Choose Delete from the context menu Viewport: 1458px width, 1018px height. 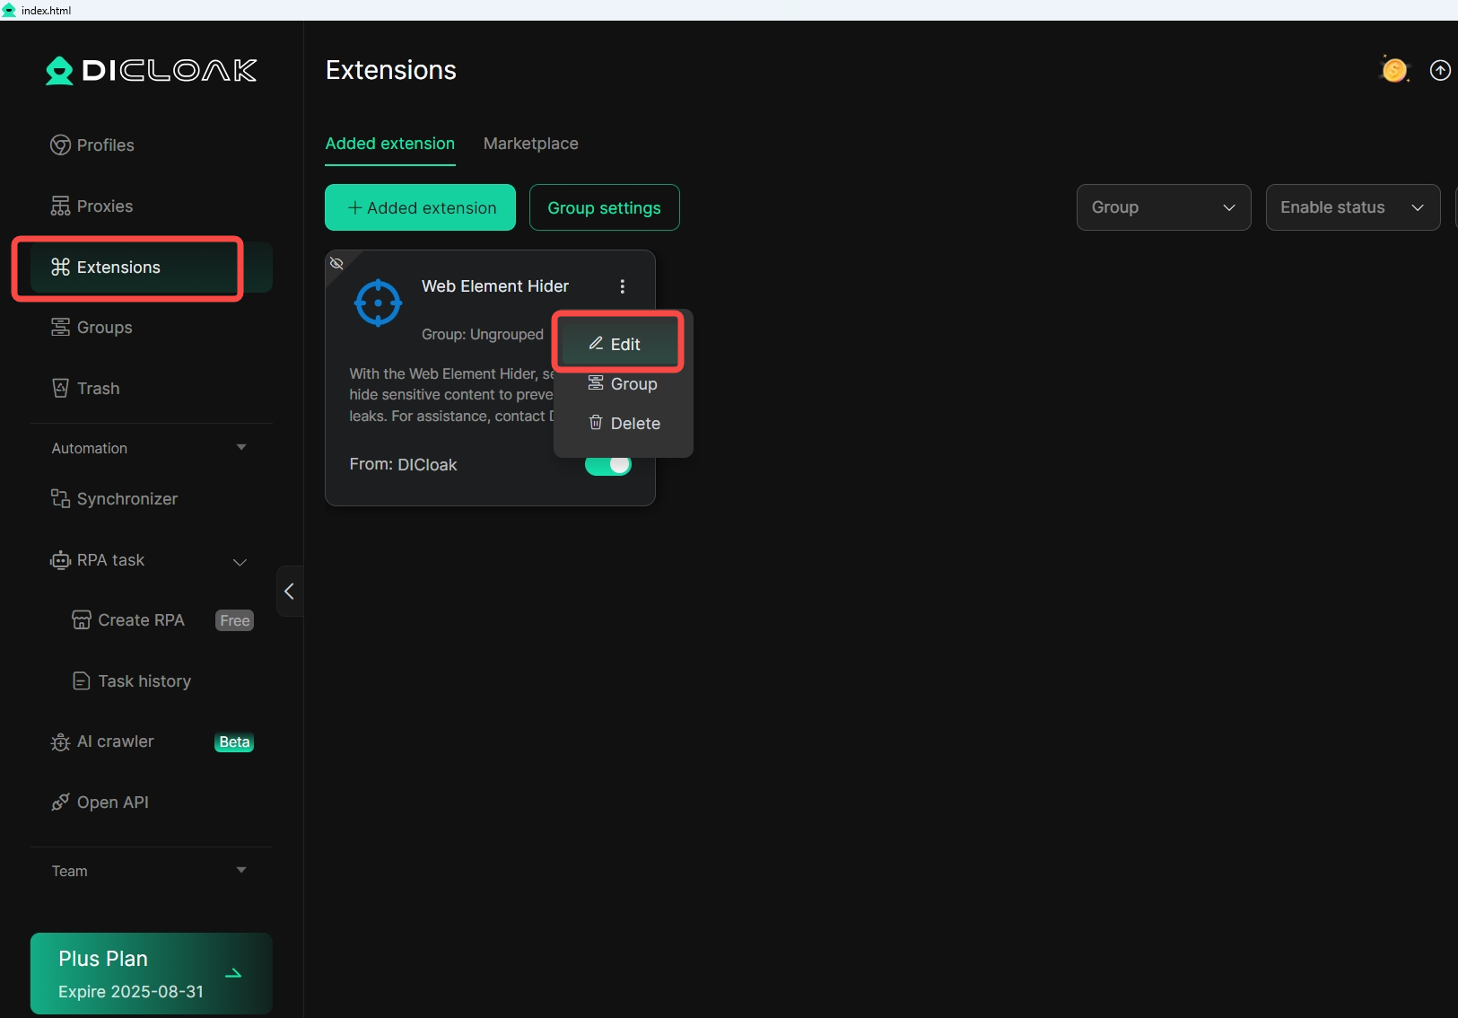623,423
